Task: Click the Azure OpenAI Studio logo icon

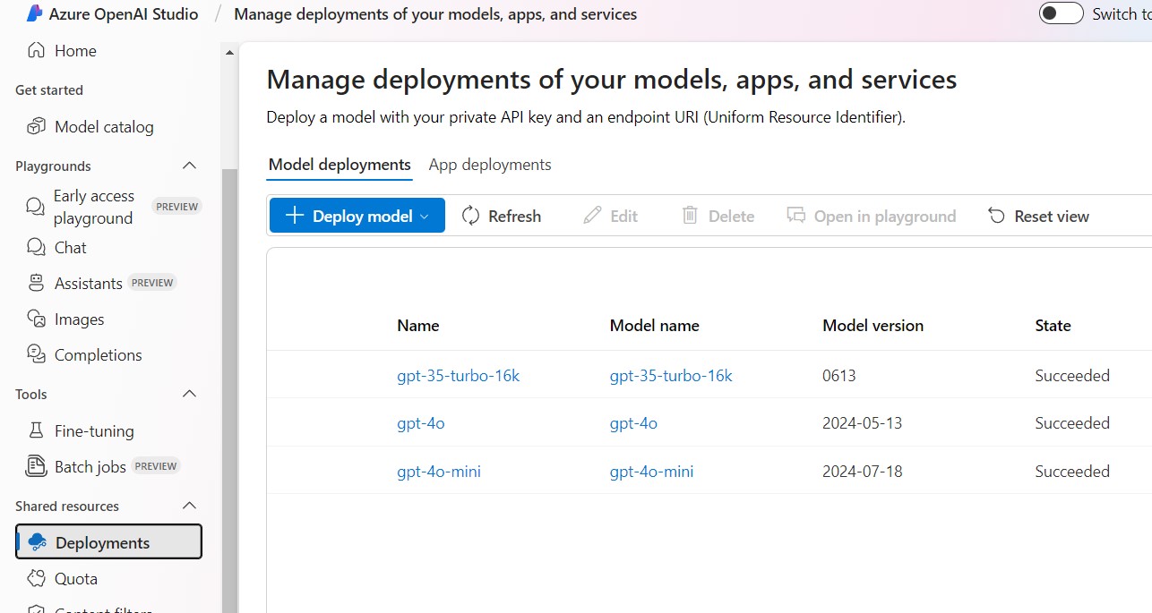Action: (35, 13)
